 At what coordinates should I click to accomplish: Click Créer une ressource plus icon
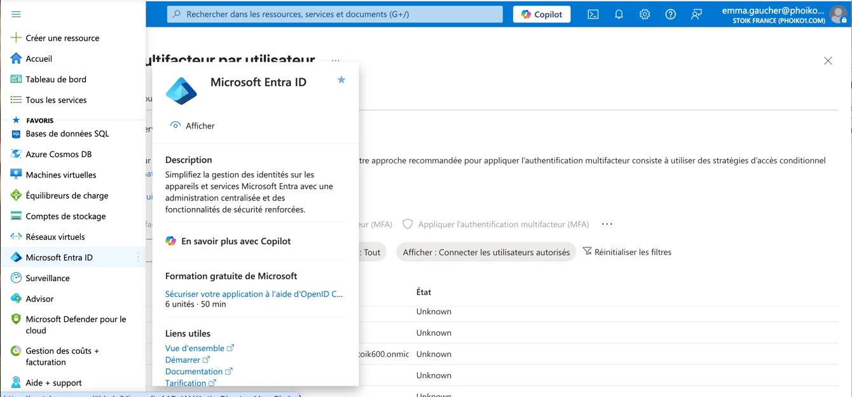(x=16, y=38)
